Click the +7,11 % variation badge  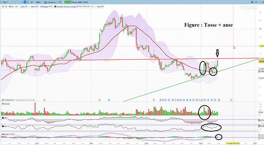tap(68, 2)
